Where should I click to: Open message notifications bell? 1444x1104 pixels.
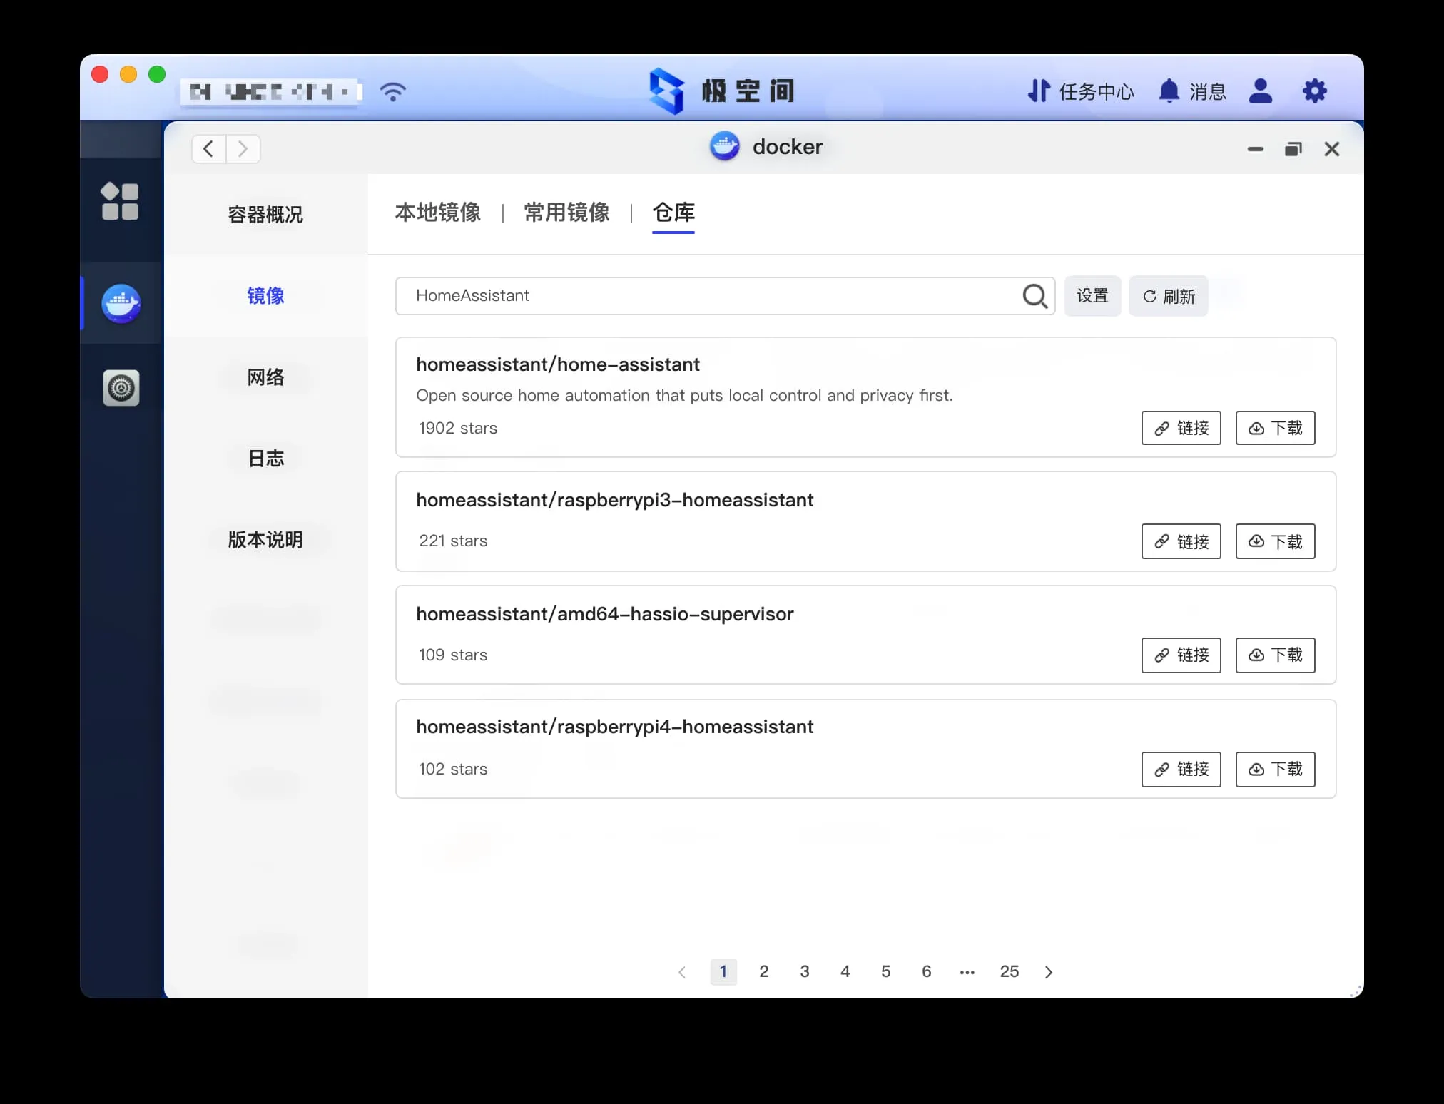[x=1169, y=91]
